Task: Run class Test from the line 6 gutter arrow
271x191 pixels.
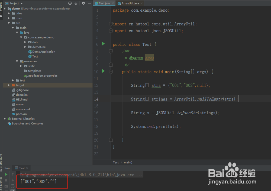Action: pos(103,44)
